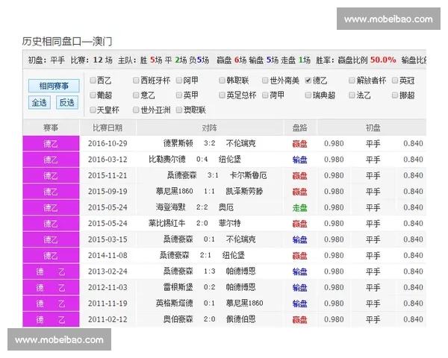This screenshot has height=358, width=448.
Task: Click the date 2011-02-12
Action: pos(108,319)
